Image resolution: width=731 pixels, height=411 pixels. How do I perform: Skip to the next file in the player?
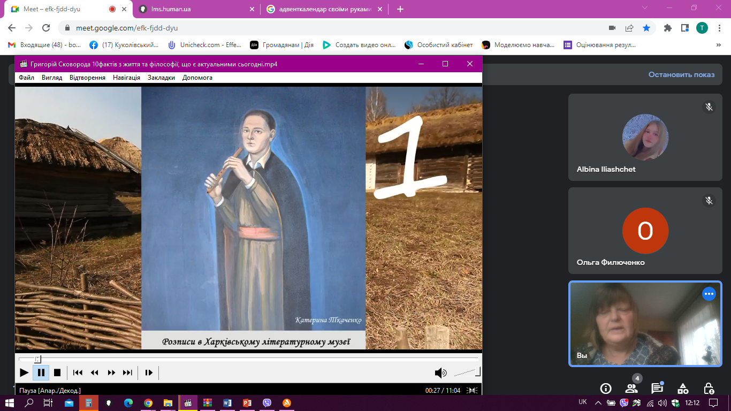pyautogui.click(x=127, y=372)
